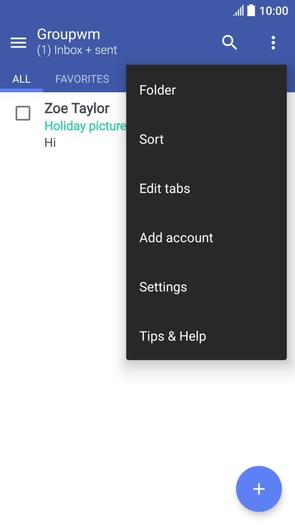Select the checkbox next to Zoe Taylor's email

[23, 113]
